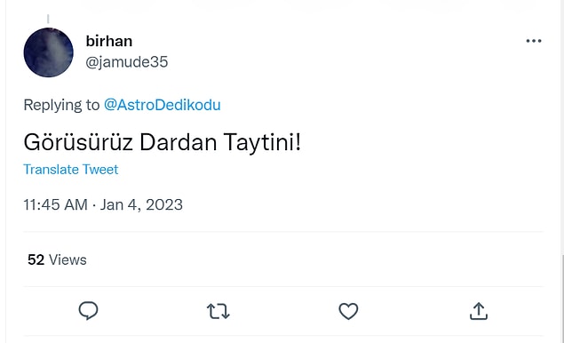Screen dimensions: 564x343
Task: Open the birhan display name profile link
Action: tap(109, 41)
